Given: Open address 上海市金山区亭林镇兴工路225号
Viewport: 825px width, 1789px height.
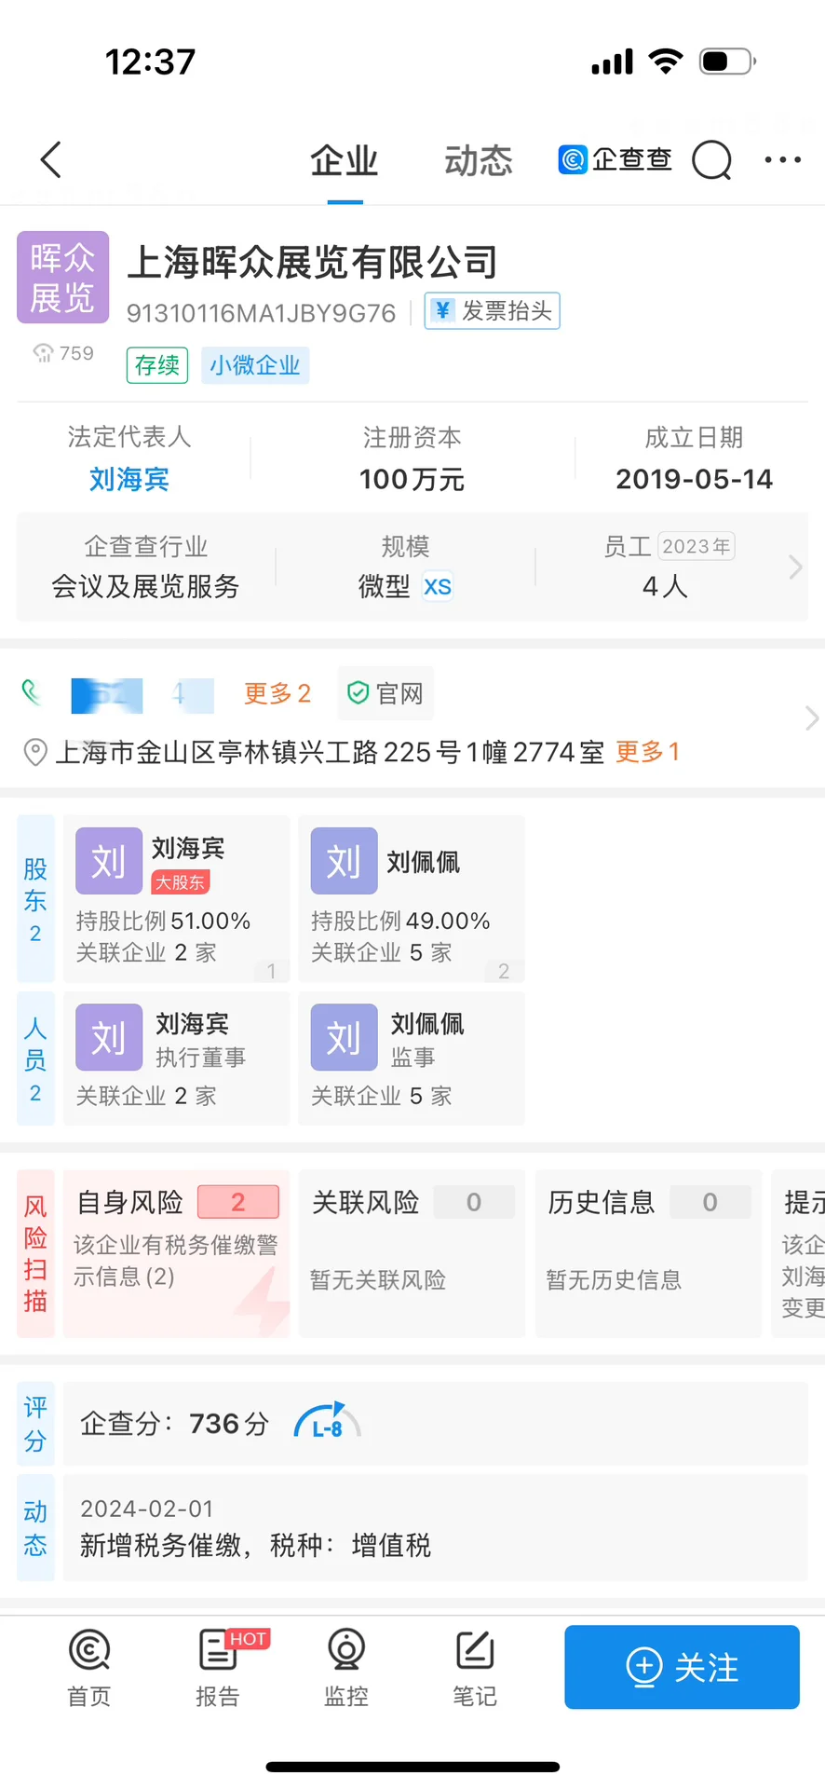Looking at the screenshot, I should (x=330, y=752).
